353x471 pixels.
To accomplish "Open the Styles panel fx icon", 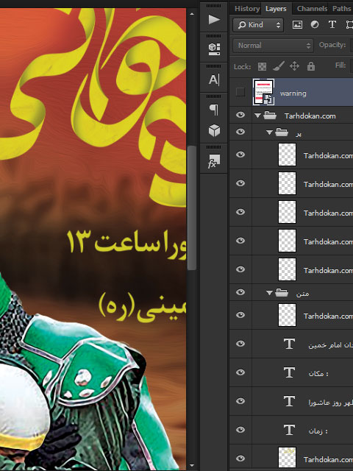I will (214, 161).
